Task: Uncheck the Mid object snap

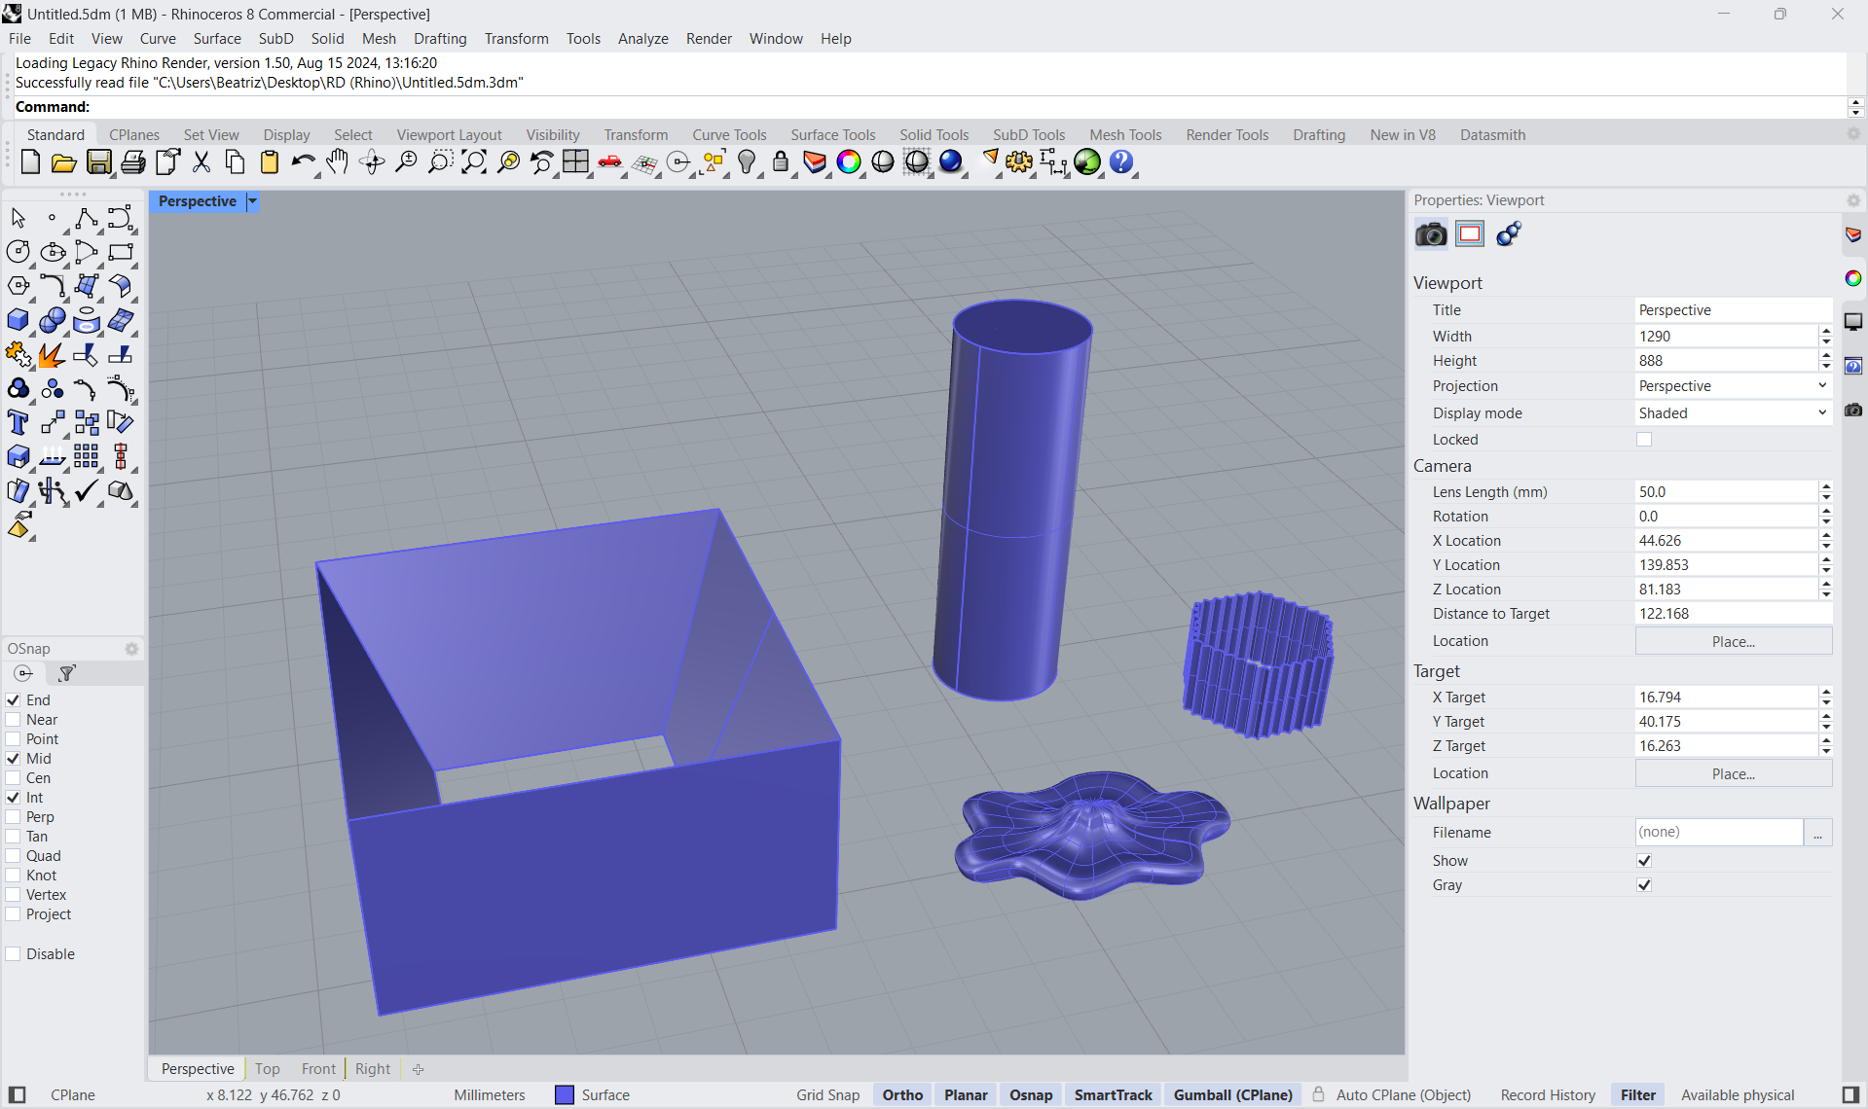Action: [14, 759]
